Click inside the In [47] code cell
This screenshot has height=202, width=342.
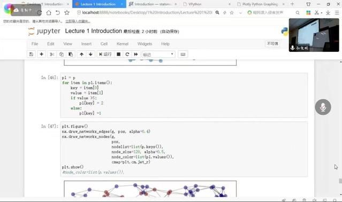pyautogui.click(x=184, y=149)
